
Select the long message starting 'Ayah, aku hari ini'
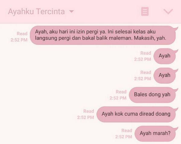pos(103,35)
